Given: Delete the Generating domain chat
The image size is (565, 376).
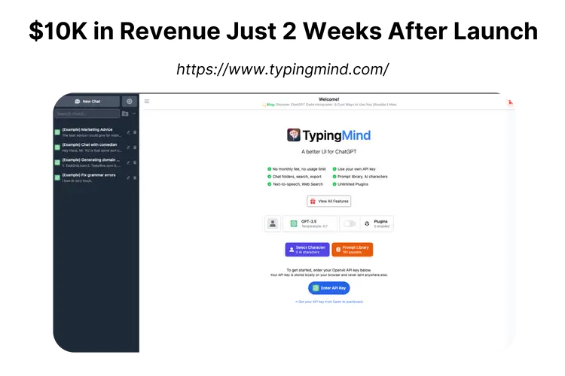Looking at the screenshot, I should coord(135,162).
